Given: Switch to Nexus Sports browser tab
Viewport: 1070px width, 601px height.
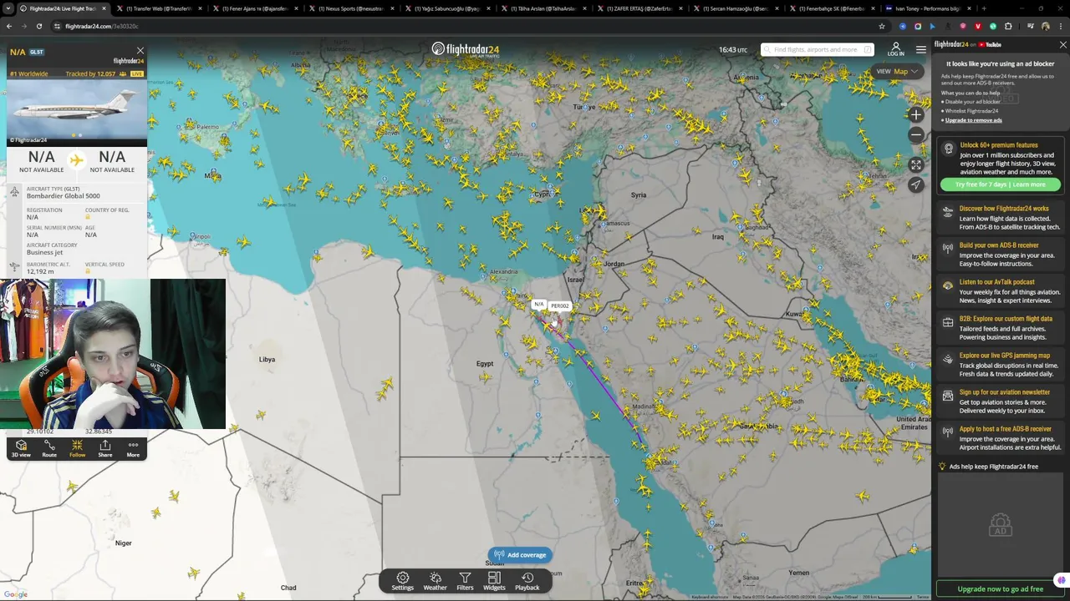Looking at the screenshot, I should tap(350, 8).
